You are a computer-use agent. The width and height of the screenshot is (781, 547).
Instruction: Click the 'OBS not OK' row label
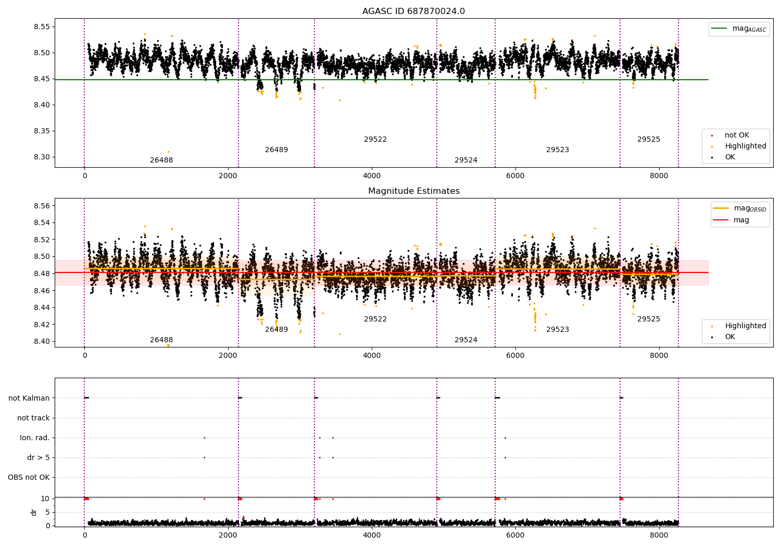29,478
